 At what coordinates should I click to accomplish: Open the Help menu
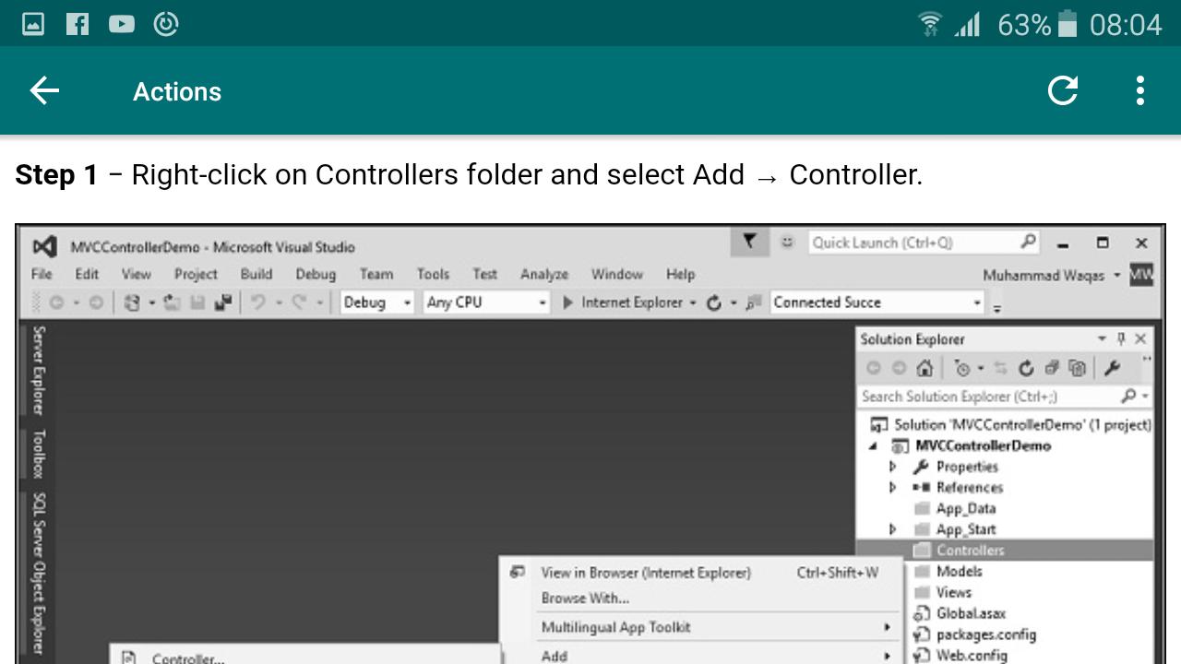[680, 274]
